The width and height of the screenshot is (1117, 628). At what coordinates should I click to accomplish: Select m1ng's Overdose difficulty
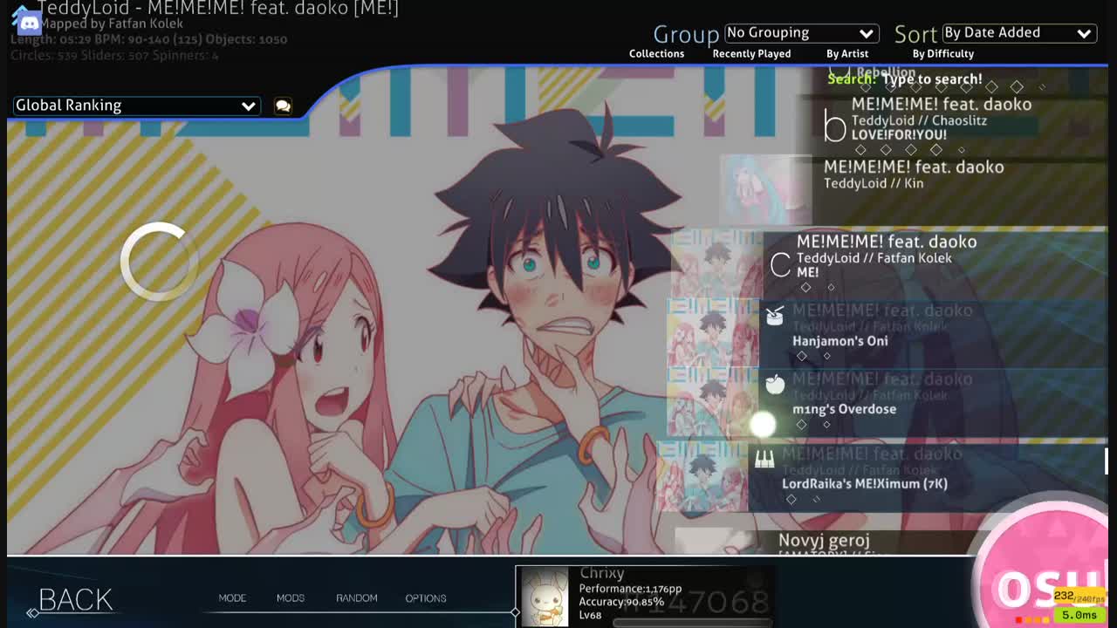point(887,401)
